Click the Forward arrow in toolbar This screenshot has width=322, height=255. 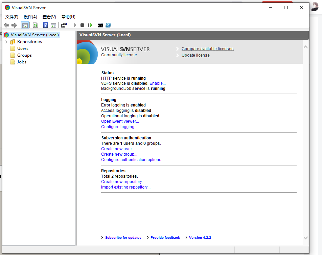tap(14, 25)
